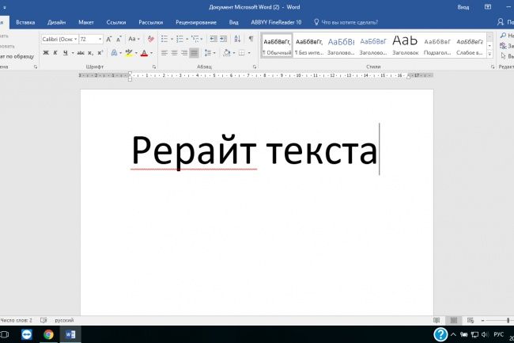Expand the styles gallery list
This screenshot has height=343, width=514.
pos(490,54)
